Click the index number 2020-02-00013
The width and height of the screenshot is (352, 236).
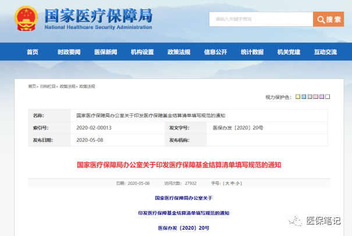(94, 128)
